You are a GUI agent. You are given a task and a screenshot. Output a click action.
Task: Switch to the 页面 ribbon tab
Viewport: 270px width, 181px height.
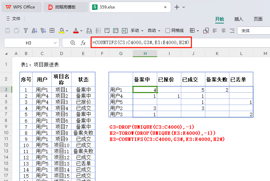pyautogui.click(x=258, y=19)
